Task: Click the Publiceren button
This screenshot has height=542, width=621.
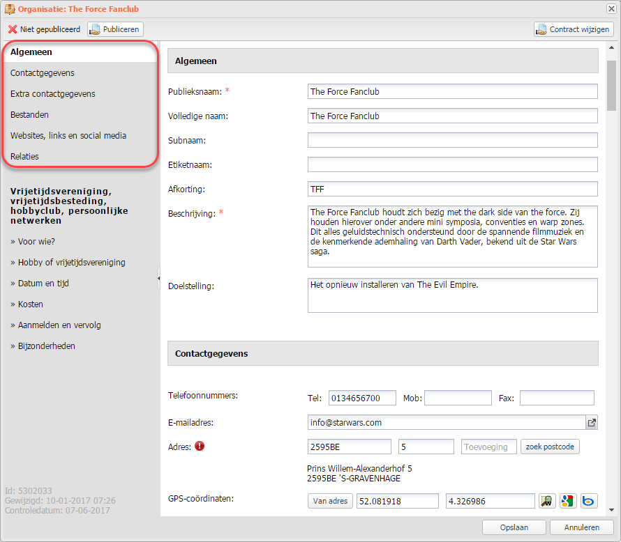Action: coord(115,29)
